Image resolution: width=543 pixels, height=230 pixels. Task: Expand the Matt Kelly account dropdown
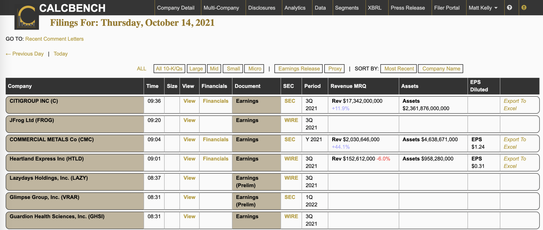coord(483,8)
